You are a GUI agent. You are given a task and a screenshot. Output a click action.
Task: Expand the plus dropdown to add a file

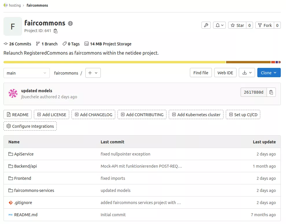(93, 73)
